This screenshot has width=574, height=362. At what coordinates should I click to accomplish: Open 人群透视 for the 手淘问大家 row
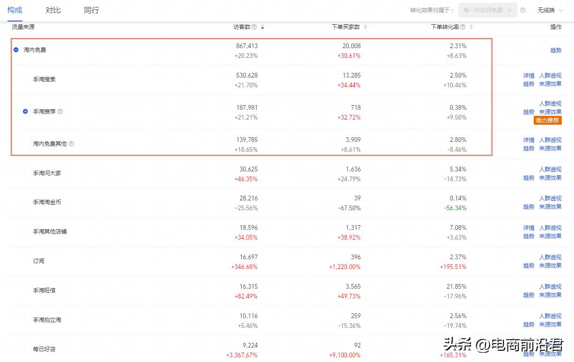550,170
